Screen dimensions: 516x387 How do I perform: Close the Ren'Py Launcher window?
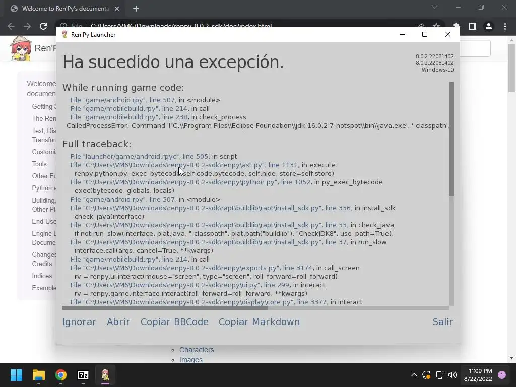click(448, 35)
